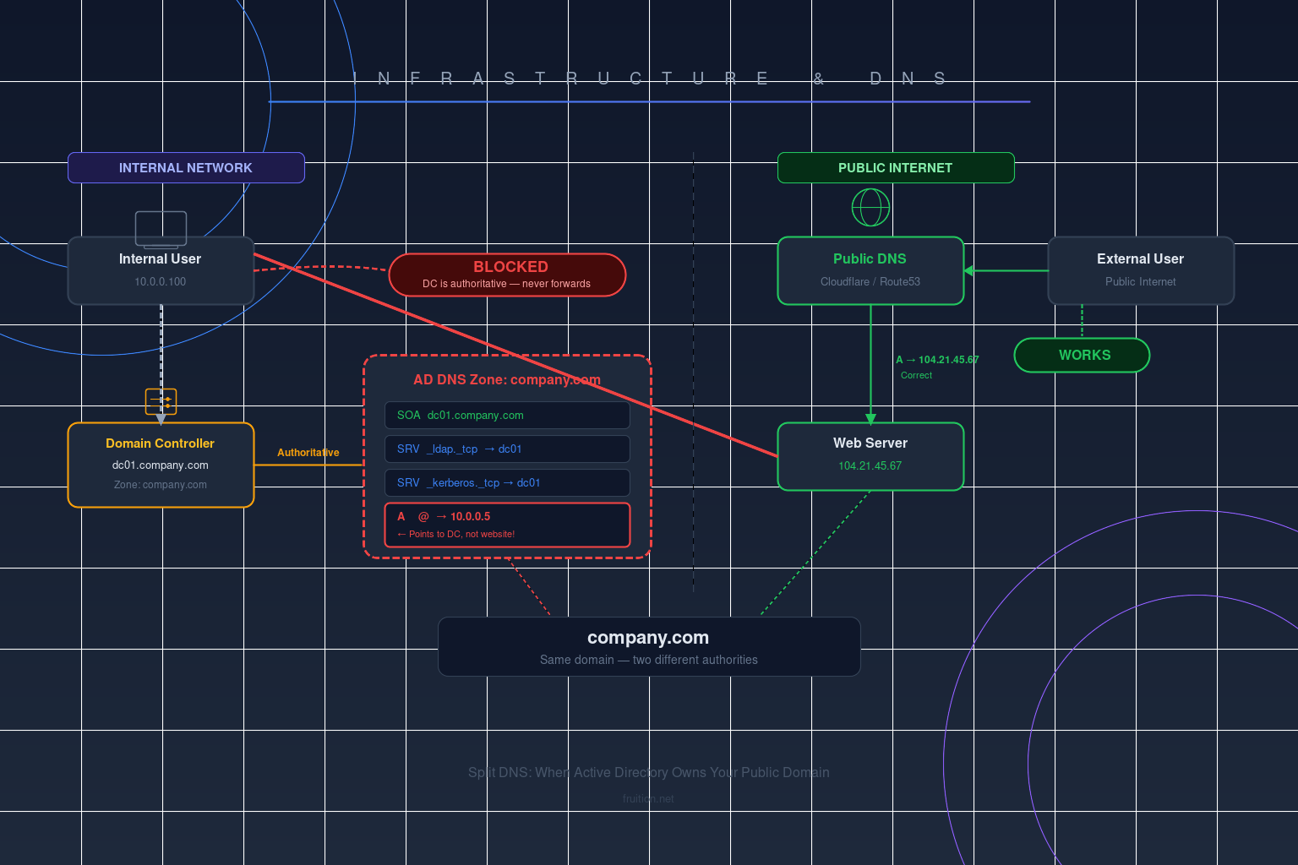Select the SRV _kerberos._tcp record row
1298x865 pixels.
[507, 482]
